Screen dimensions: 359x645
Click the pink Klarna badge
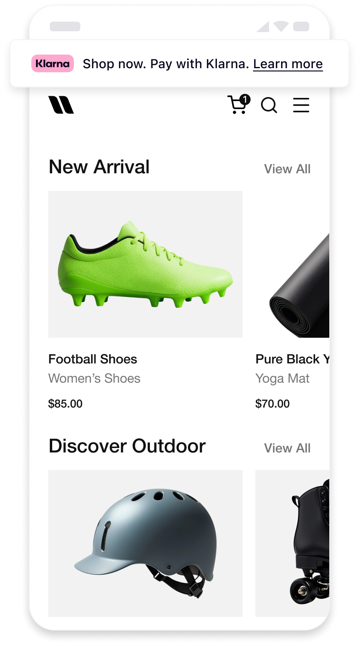tap(53, 63)
